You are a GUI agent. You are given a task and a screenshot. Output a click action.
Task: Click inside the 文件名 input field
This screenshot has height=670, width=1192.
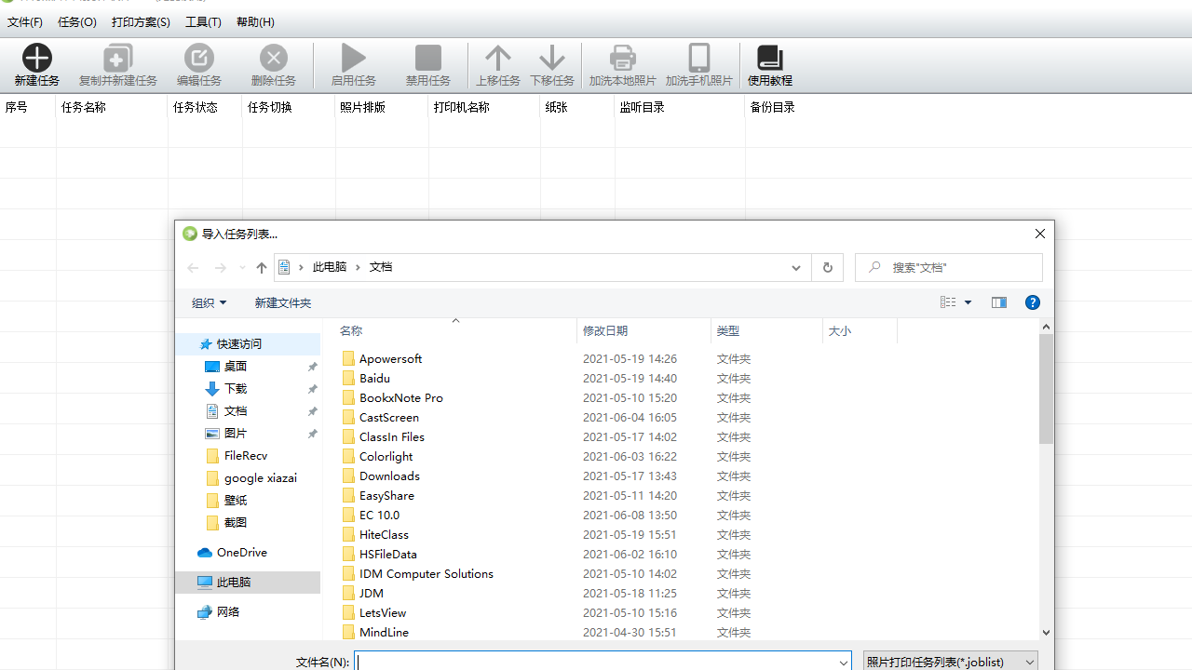601,662
